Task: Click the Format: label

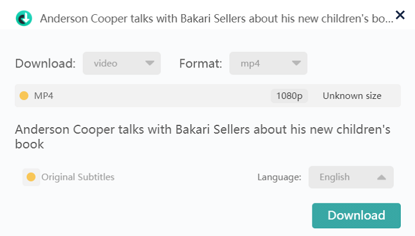Action: pos(200,64)
